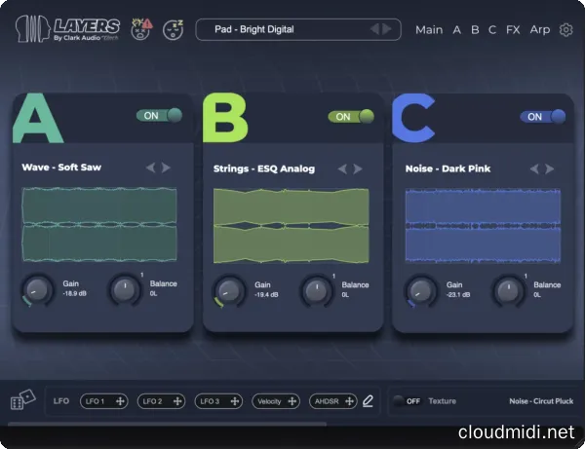585x449 pixels.
Task: Go to next sample for Noise - Dark Pink
Action: 550,169
